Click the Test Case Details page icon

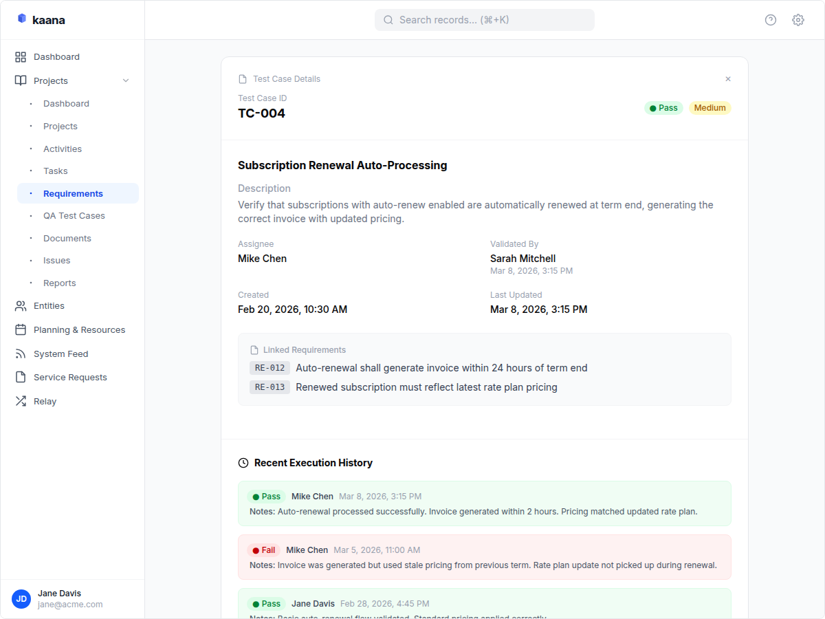coord(243,78)
